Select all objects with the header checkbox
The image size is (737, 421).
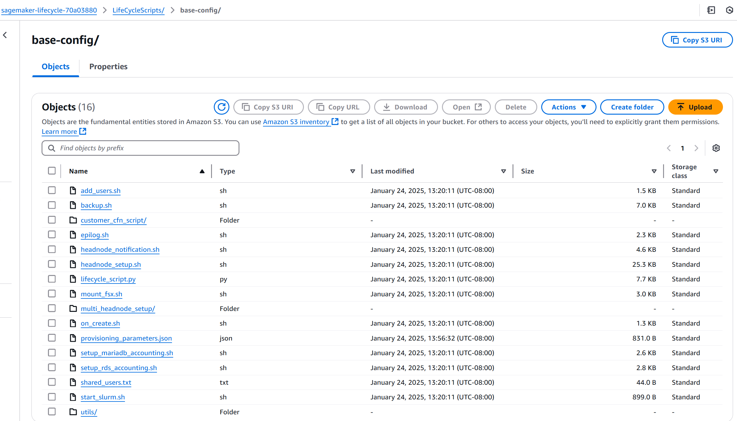(x=51, y=171)
